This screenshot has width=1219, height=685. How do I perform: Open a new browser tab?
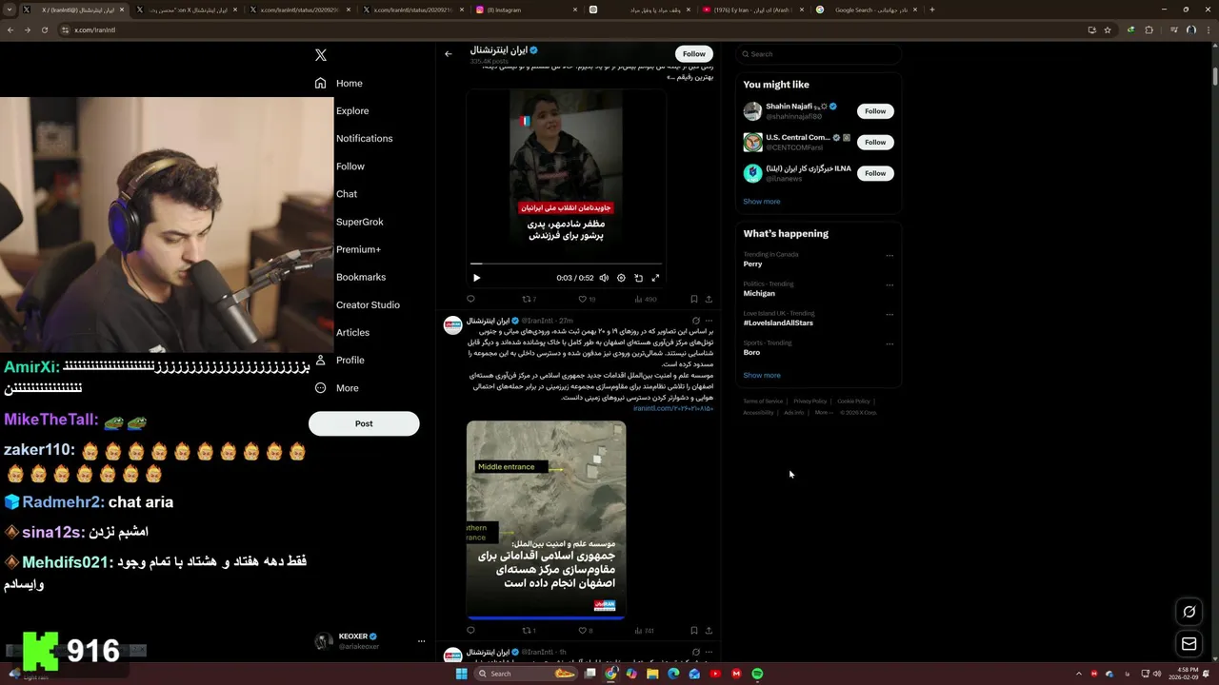(x=931, y=10)
